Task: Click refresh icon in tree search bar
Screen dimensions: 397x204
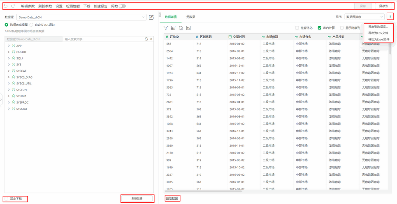Action: 146,39
